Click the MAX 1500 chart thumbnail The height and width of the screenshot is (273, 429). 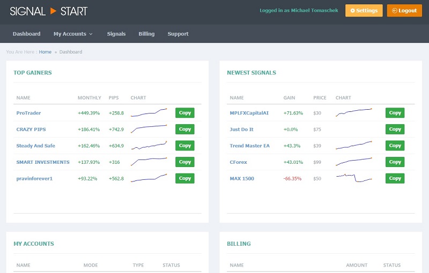click(x=354, y=178)
